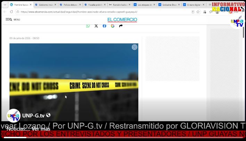Close the 'Policía detuvo' tab
The height and width of the screenshot is (141, 246).
click(80, 5)
